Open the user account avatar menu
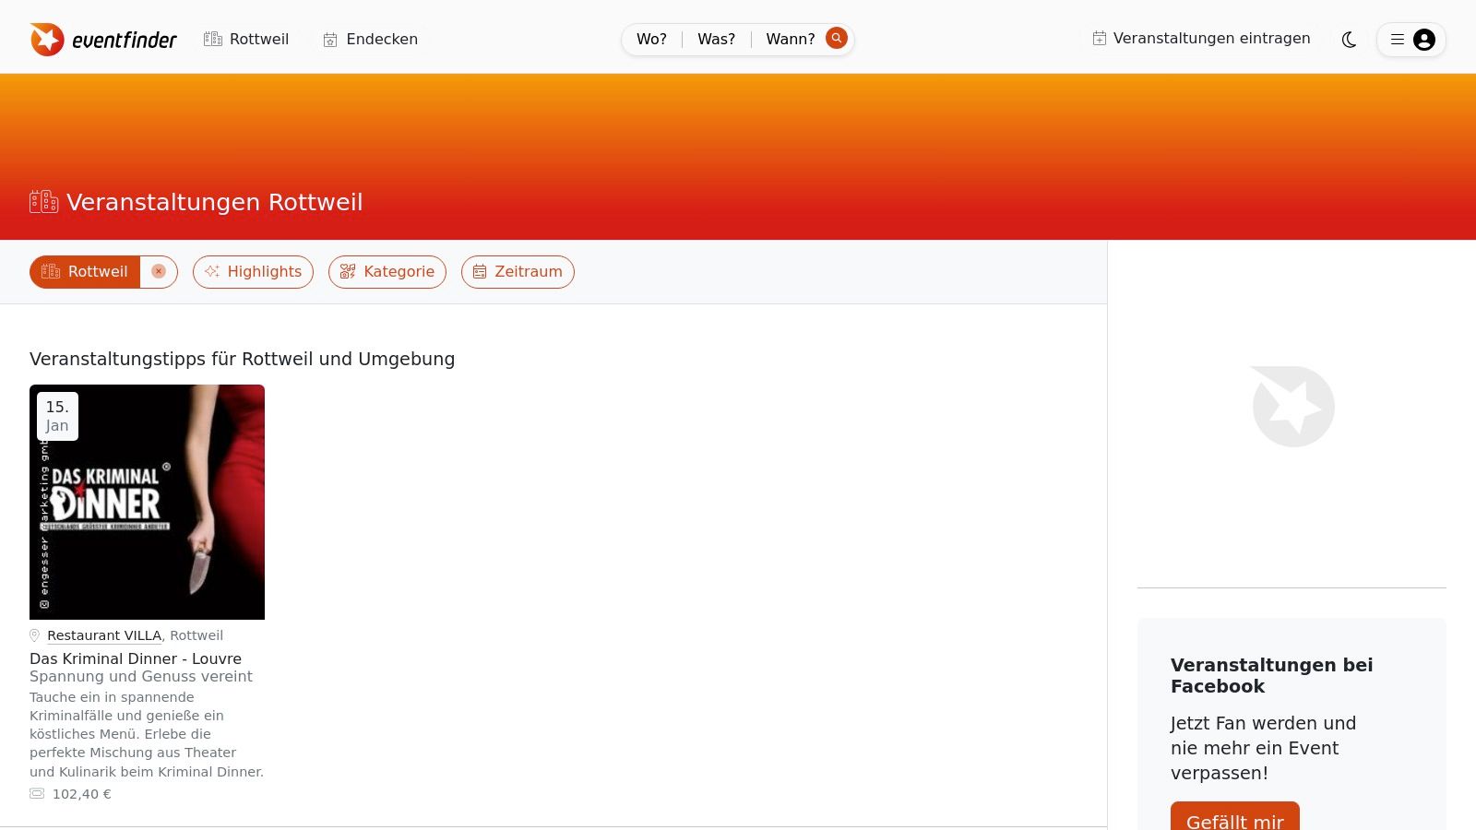Image resolution: width=1476 pixels, height=830 pixels. click(1423, 40)
